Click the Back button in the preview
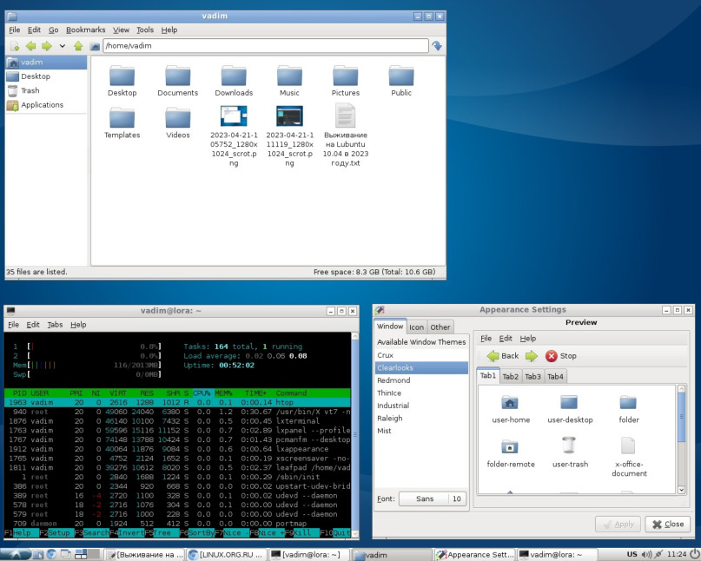 503,355
